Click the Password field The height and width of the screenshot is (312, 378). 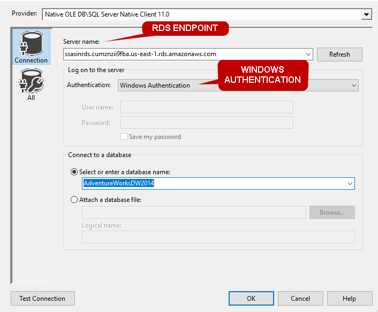tap(207, 123)
